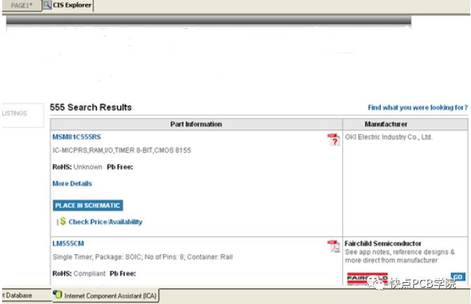
Task: Click the PLACE IN SCHEMATIC button
Action: click(88, 205)
